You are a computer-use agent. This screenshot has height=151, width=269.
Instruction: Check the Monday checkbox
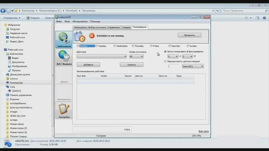78,46
